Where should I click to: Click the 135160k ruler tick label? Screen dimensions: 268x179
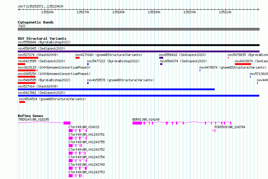coord(48,12)
